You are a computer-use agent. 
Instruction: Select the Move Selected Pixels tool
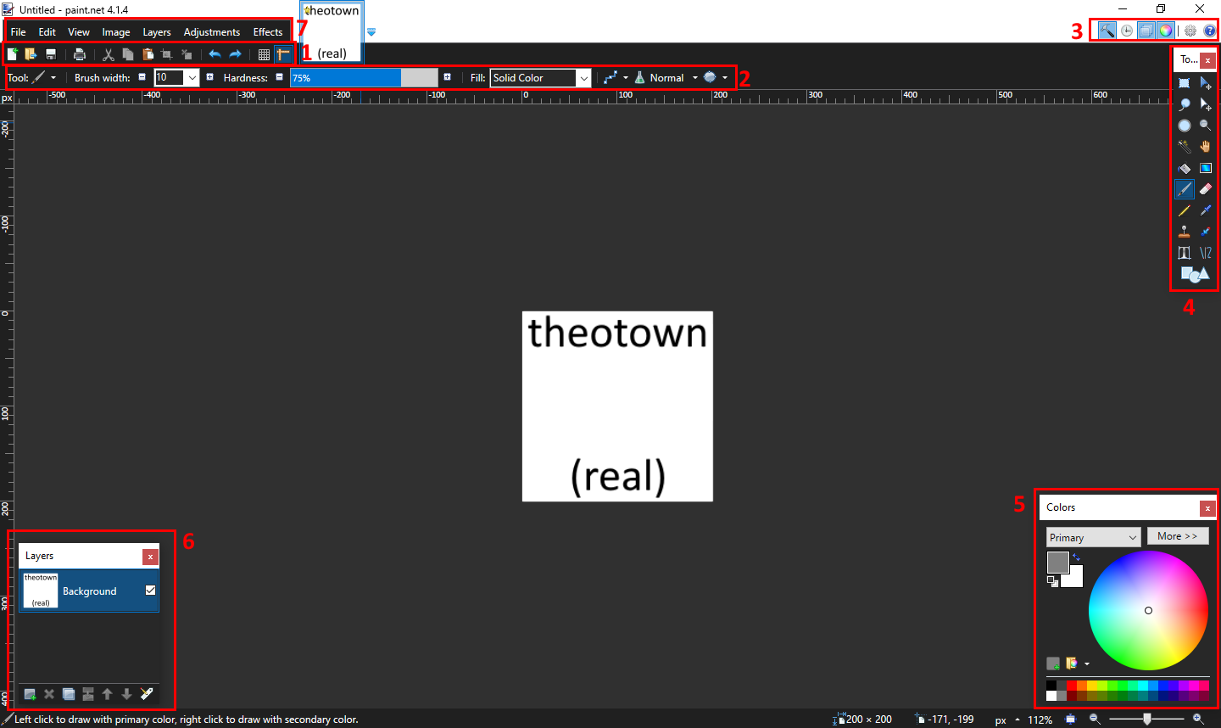(x=1206, y=83)
